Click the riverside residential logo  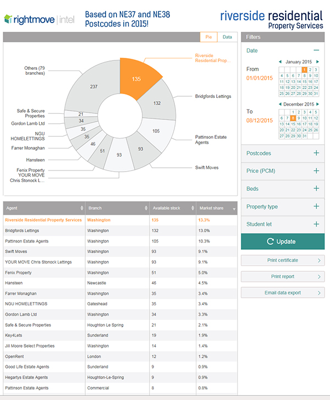tap(272, 19)
